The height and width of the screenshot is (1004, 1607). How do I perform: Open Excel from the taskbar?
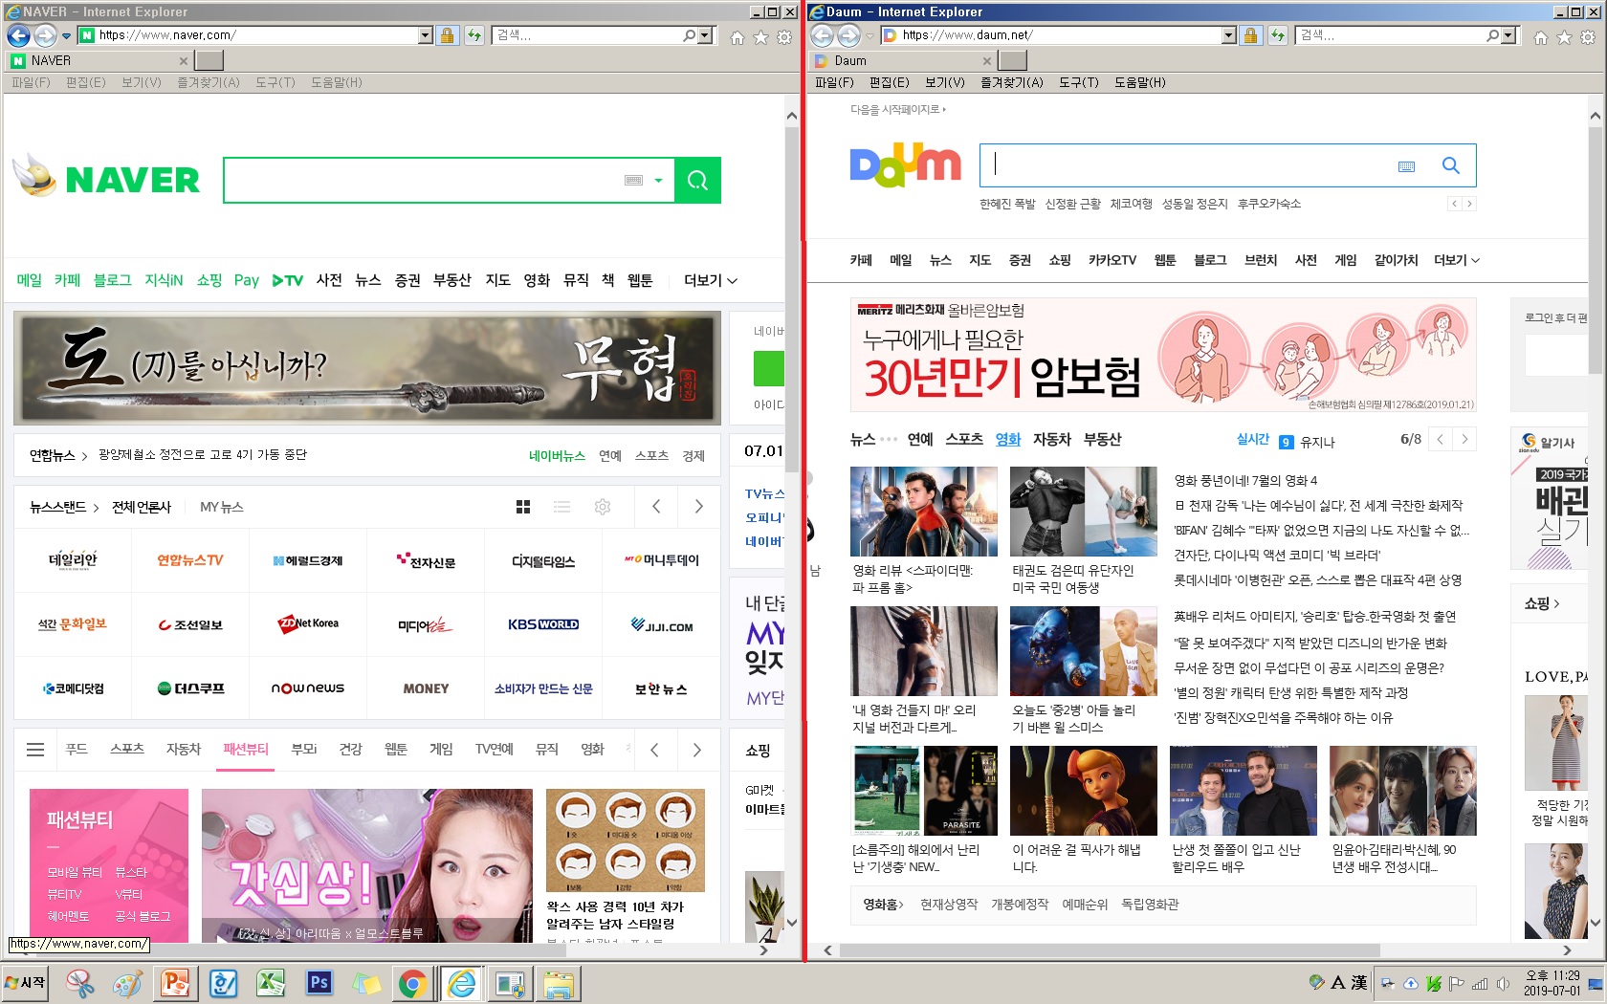271,983
